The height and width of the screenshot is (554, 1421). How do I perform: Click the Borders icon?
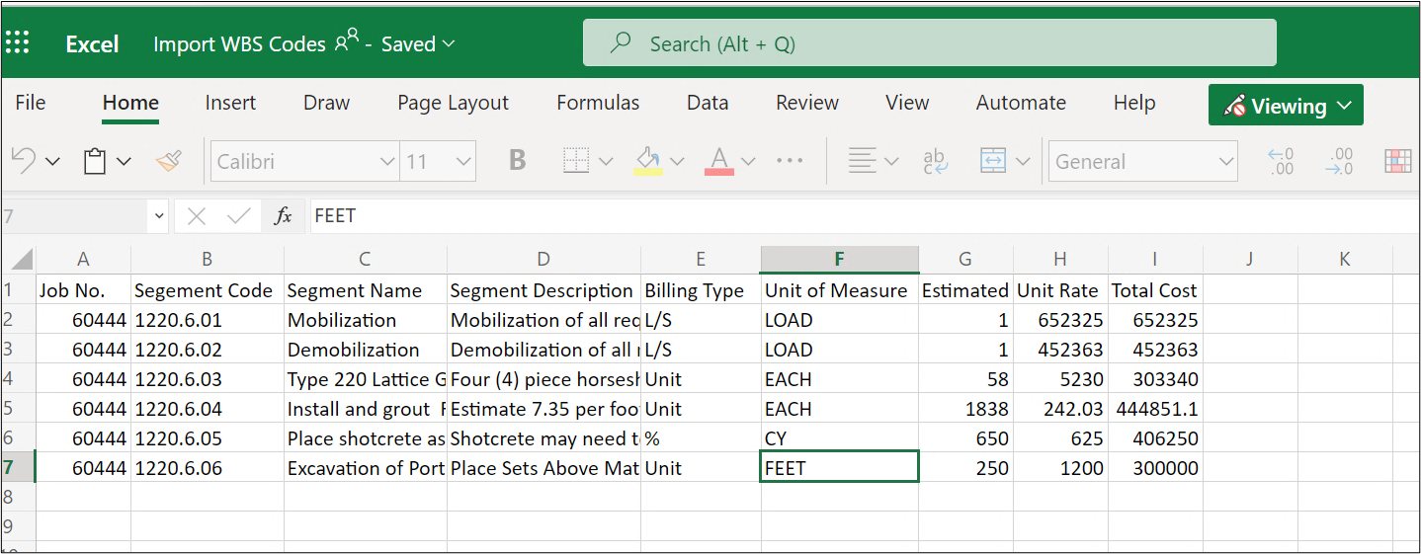pyautogui.click(x=576, y=161)
